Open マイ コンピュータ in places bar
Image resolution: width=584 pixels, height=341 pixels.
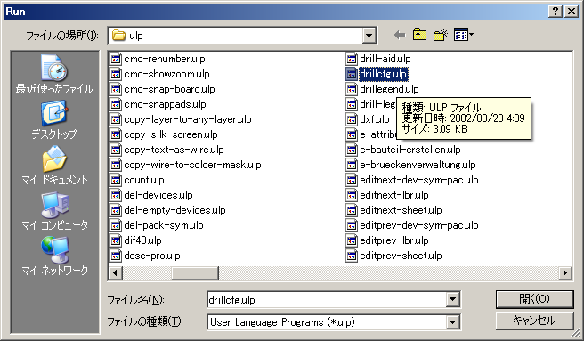coord(54,211)
